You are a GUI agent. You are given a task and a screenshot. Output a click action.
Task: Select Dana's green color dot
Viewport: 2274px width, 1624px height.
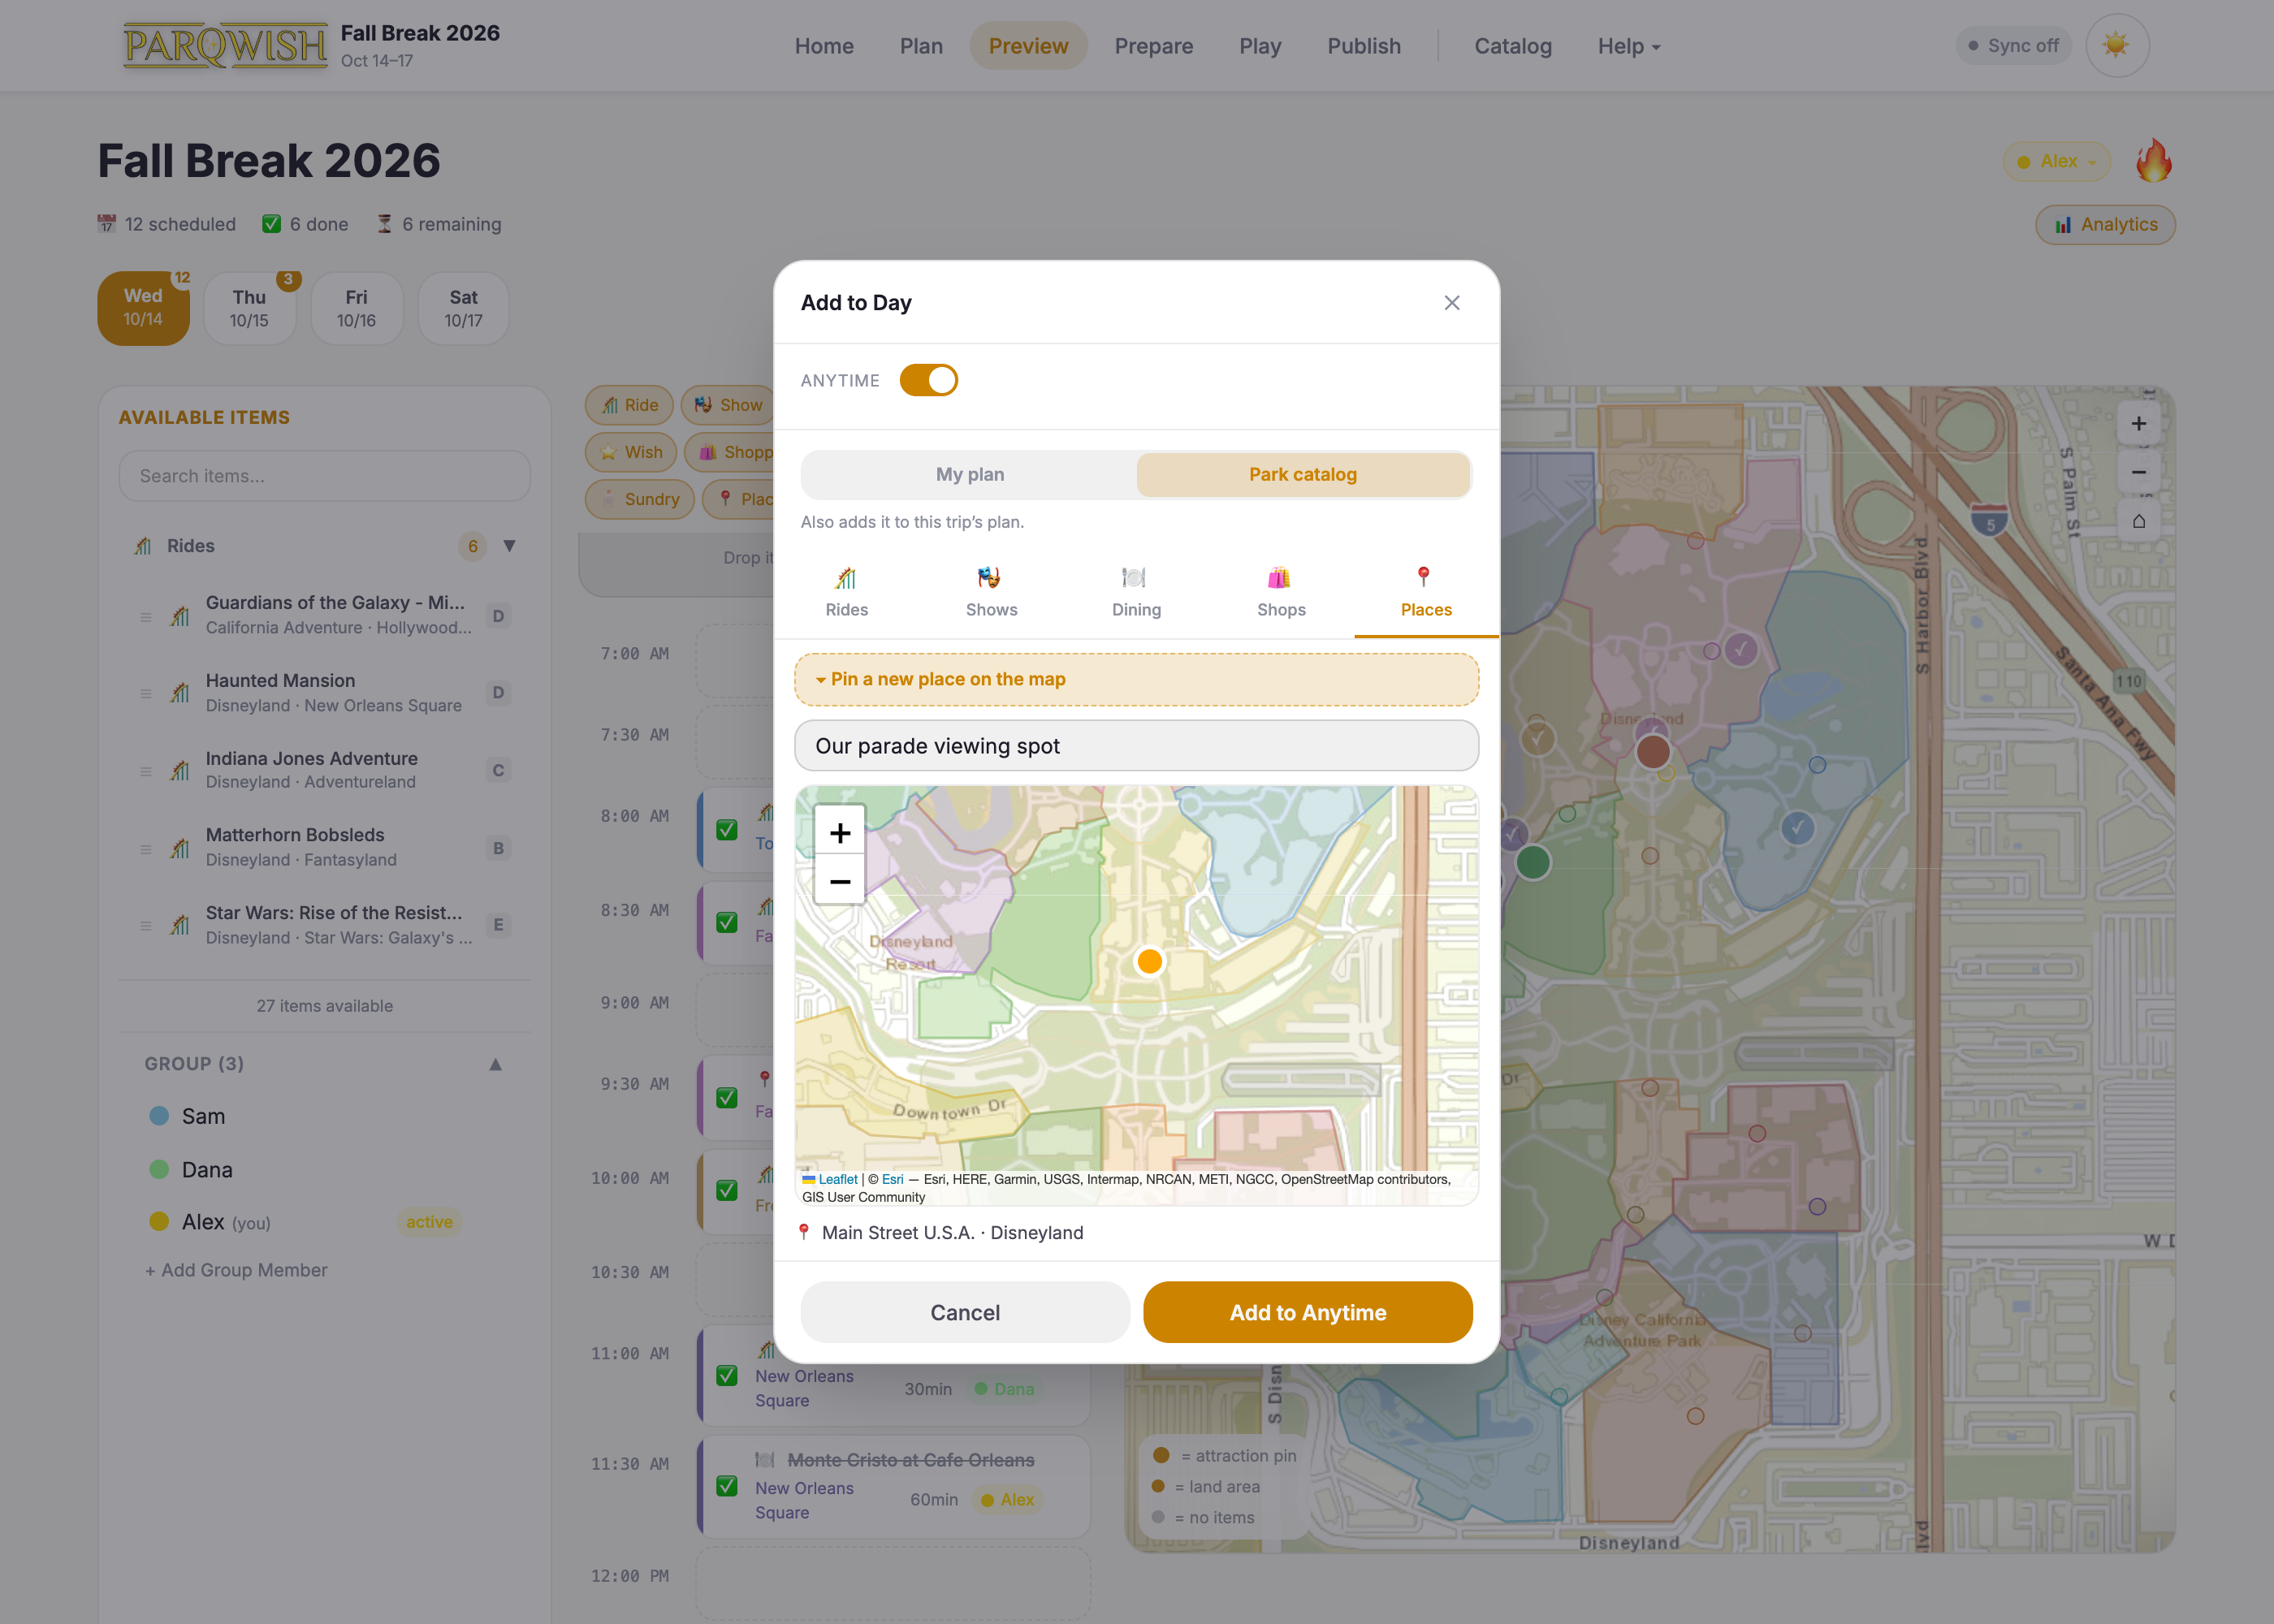159,1169
